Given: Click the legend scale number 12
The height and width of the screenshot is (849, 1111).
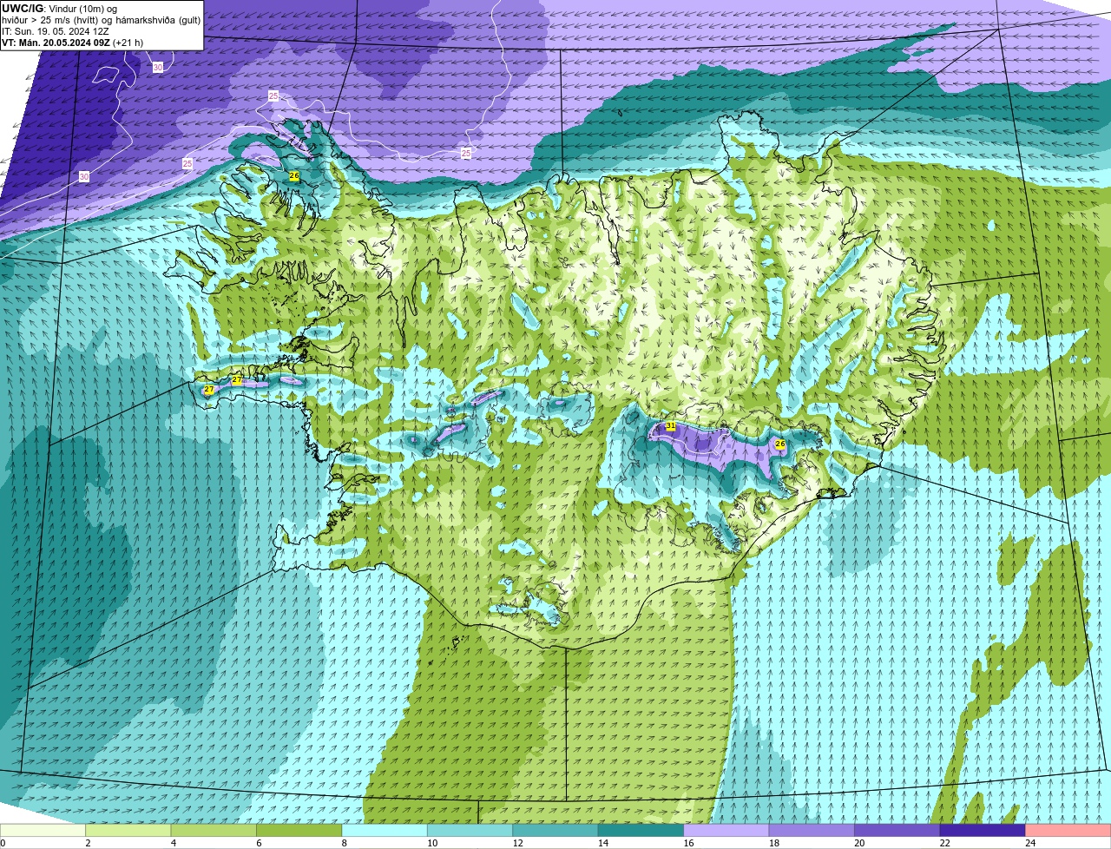Looking at the screenshot, I should coord(517,843).
